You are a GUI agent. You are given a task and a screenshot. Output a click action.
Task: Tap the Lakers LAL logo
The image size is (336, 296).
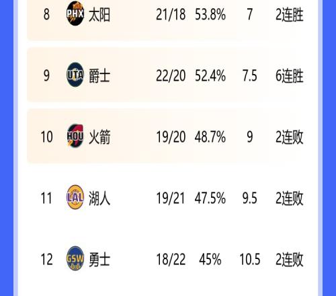point(75,197)
